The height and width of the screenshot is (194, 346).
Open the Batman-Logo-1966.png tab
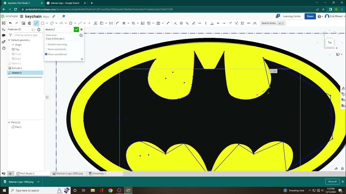pos(68,174)
